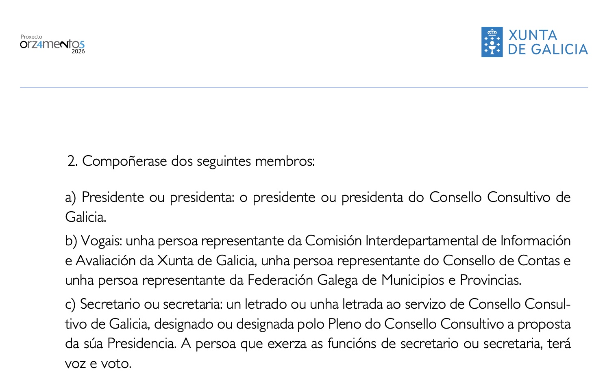This screenshot has height=379, width=605.
Task: Click "Secretario ou secretaria:" in item c
Action: pyautogui.click(x=151, y=304)
